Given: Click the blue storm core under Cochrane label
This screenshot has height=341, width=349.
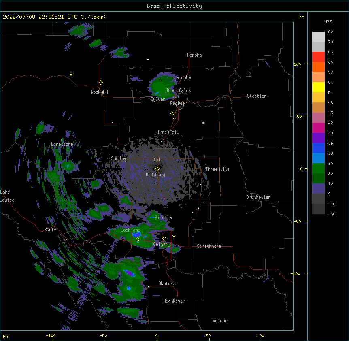Looking at the screenshot, I should (x=137, y=234).
